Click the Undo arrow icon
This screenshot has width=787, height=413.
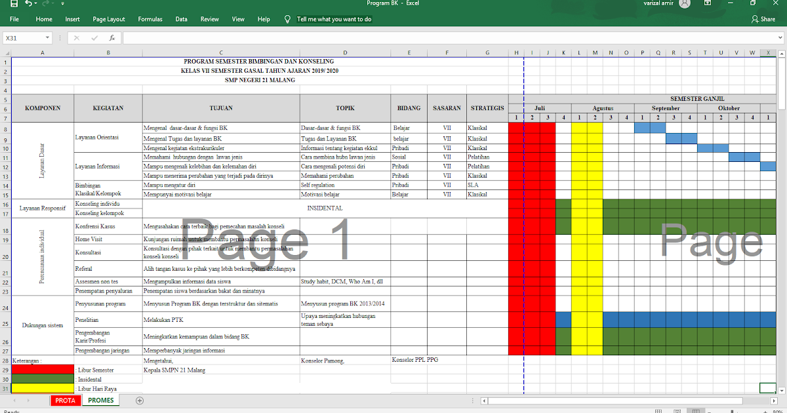point(30,4)
